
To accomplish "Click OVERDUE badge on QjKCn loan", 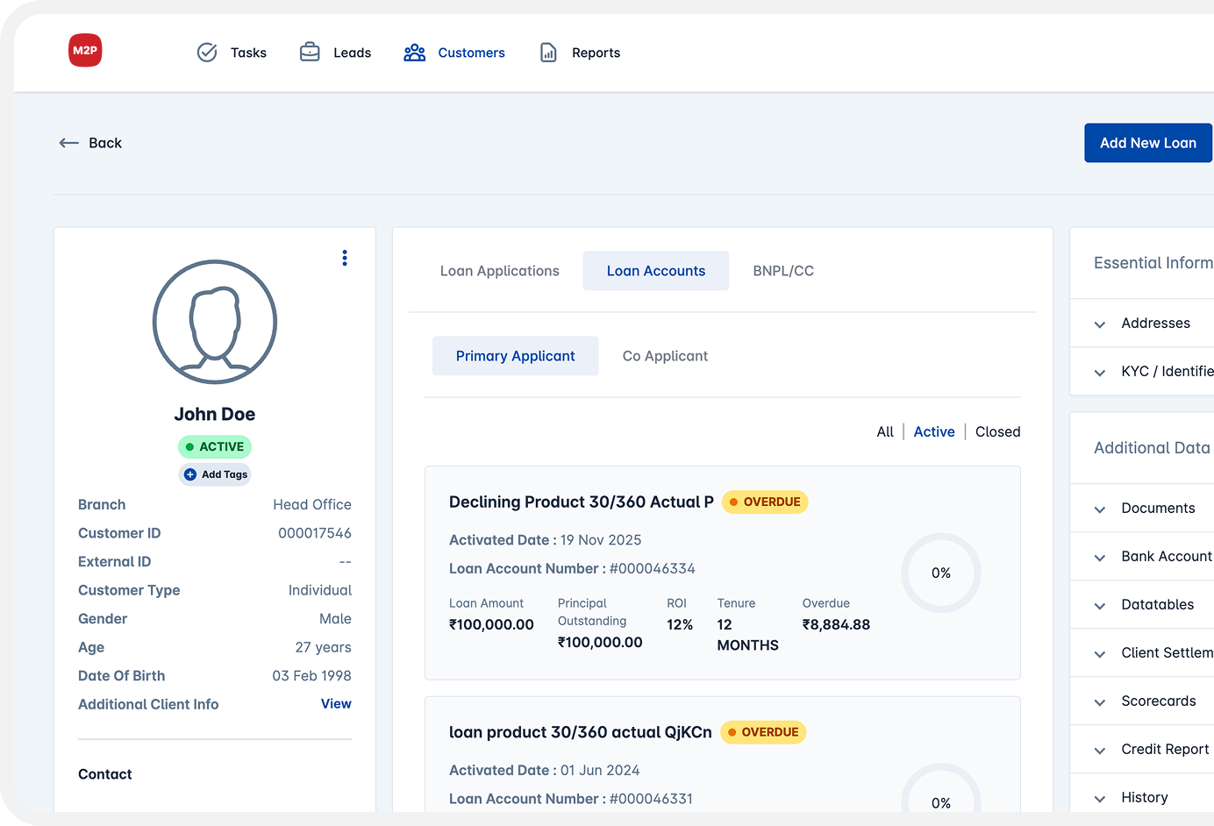I will point(763,732).
